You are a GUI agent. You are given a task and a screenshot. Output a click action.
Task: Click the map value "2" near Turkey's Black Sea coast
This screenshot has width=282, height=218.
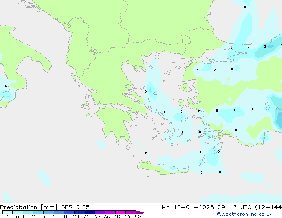[265, 46]
